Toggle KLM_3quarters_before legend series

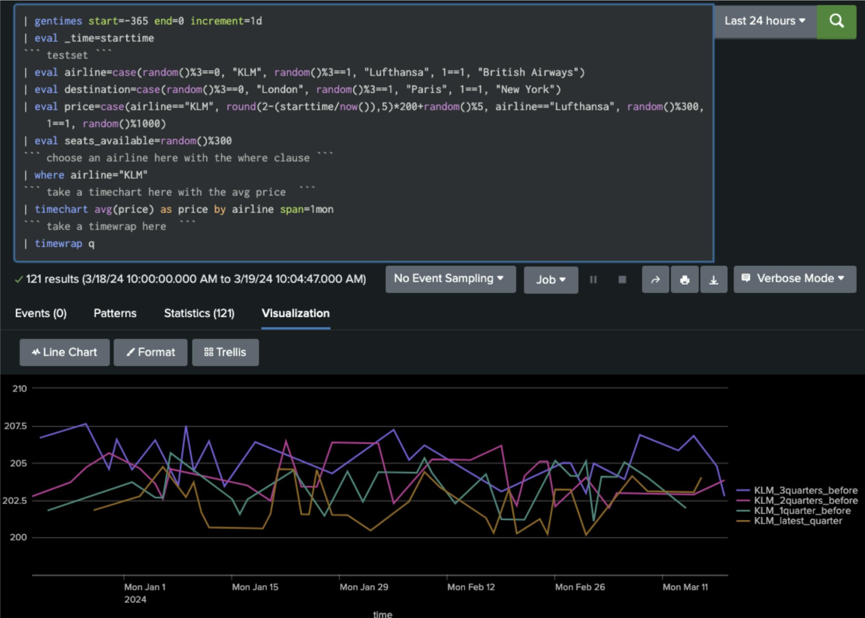[805, 490]
